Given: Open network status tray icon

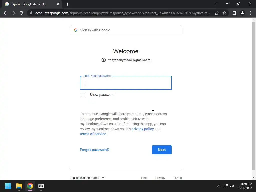Looking at the screenshot, I should (226, 186).
